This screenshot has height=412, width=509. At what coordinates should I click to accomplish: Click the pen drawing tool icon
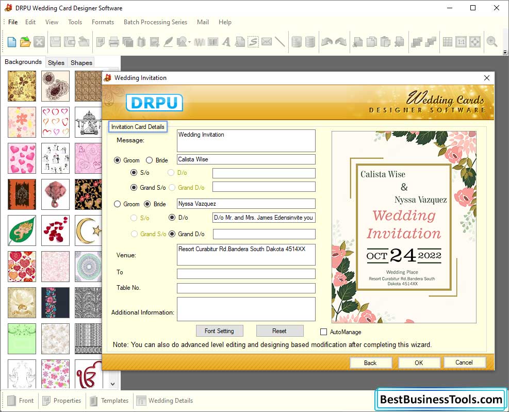[168, 42]
